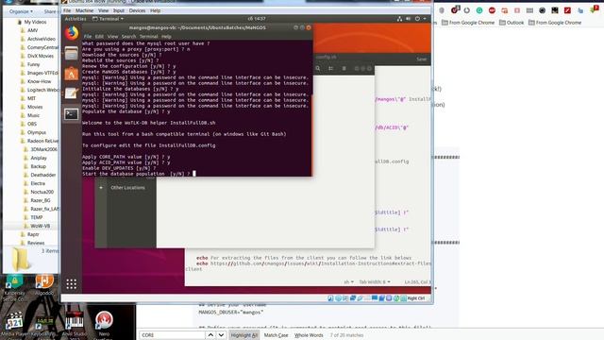Open Firefox from the Ubuntu dock
The image size is (604, 340).
click(x=72, y=33)
